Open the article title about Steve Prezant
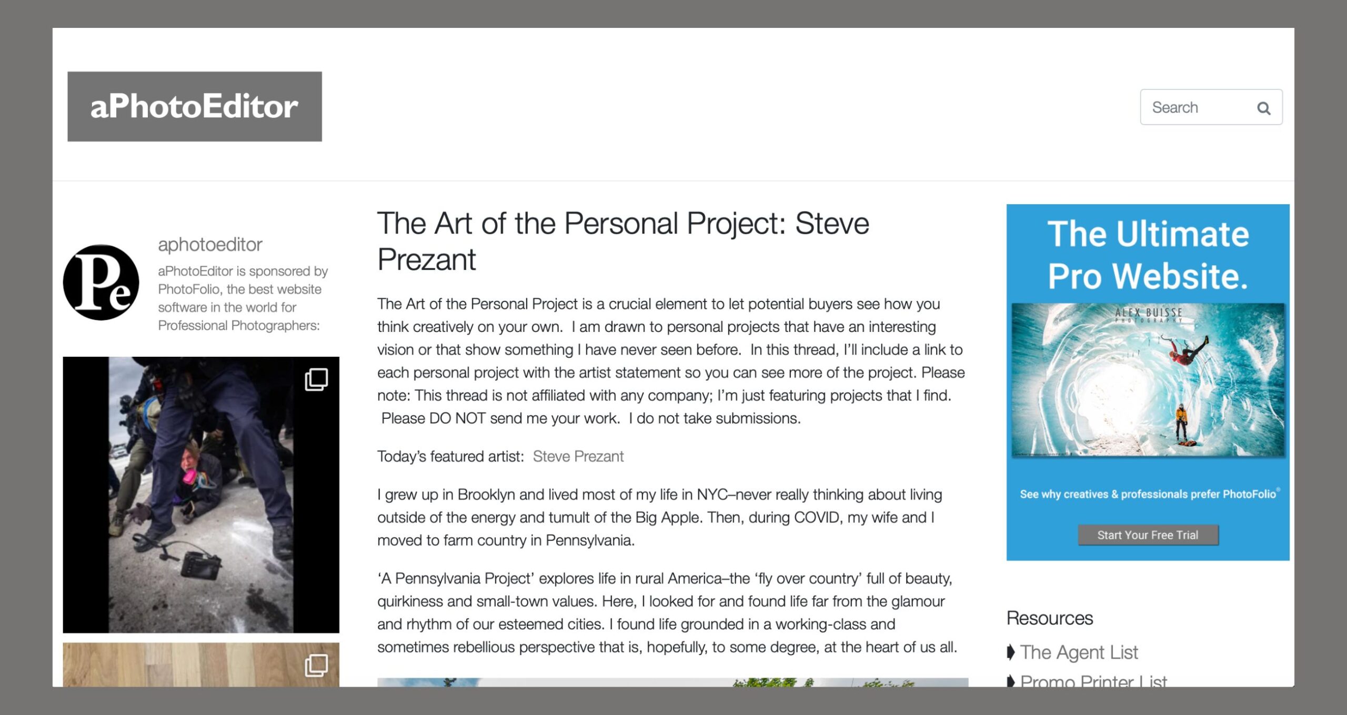1347x715 pixels. (622, 241)
